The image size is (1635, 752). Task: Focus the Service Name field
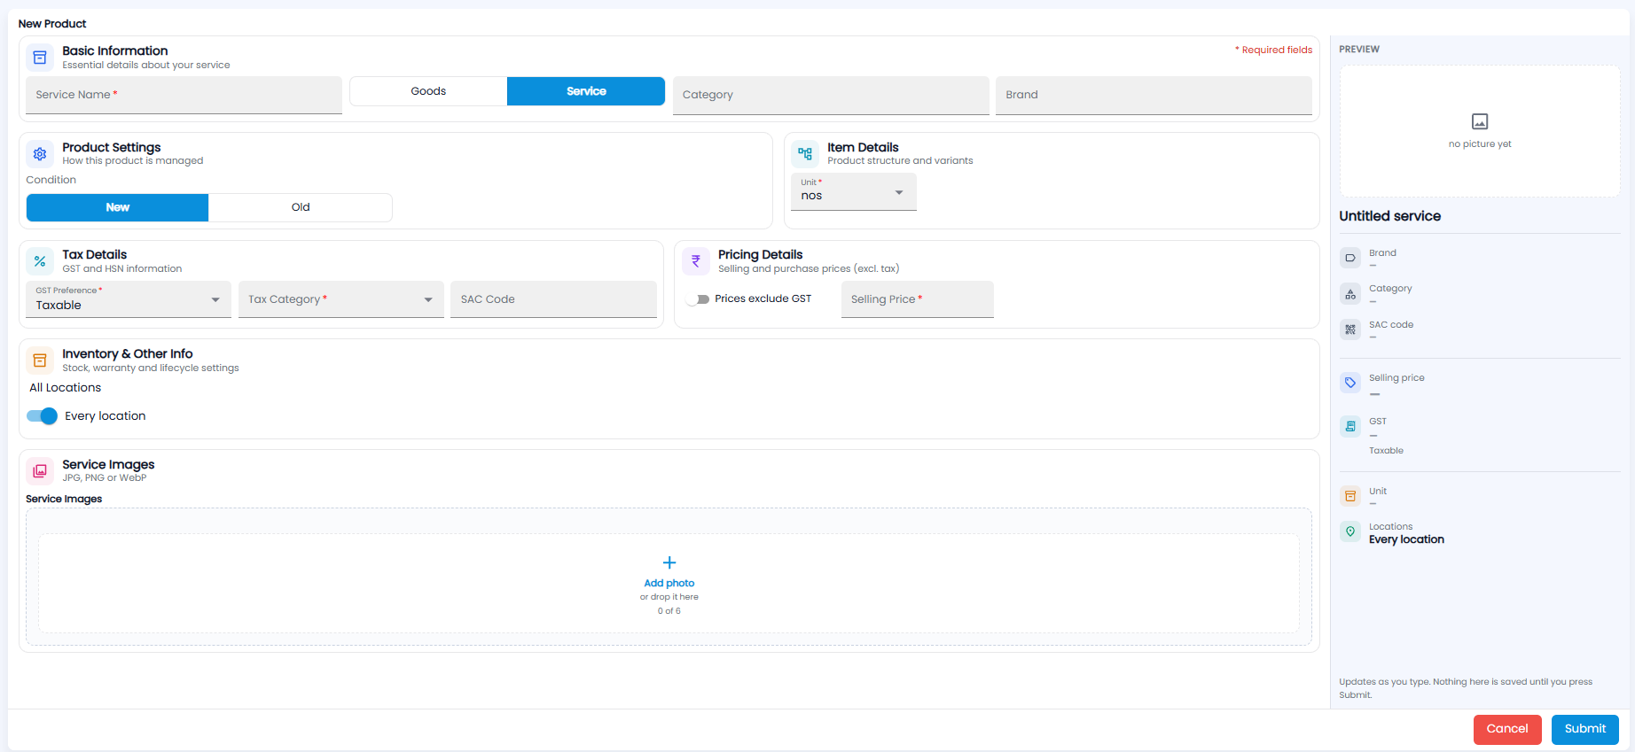coord(184,95)
